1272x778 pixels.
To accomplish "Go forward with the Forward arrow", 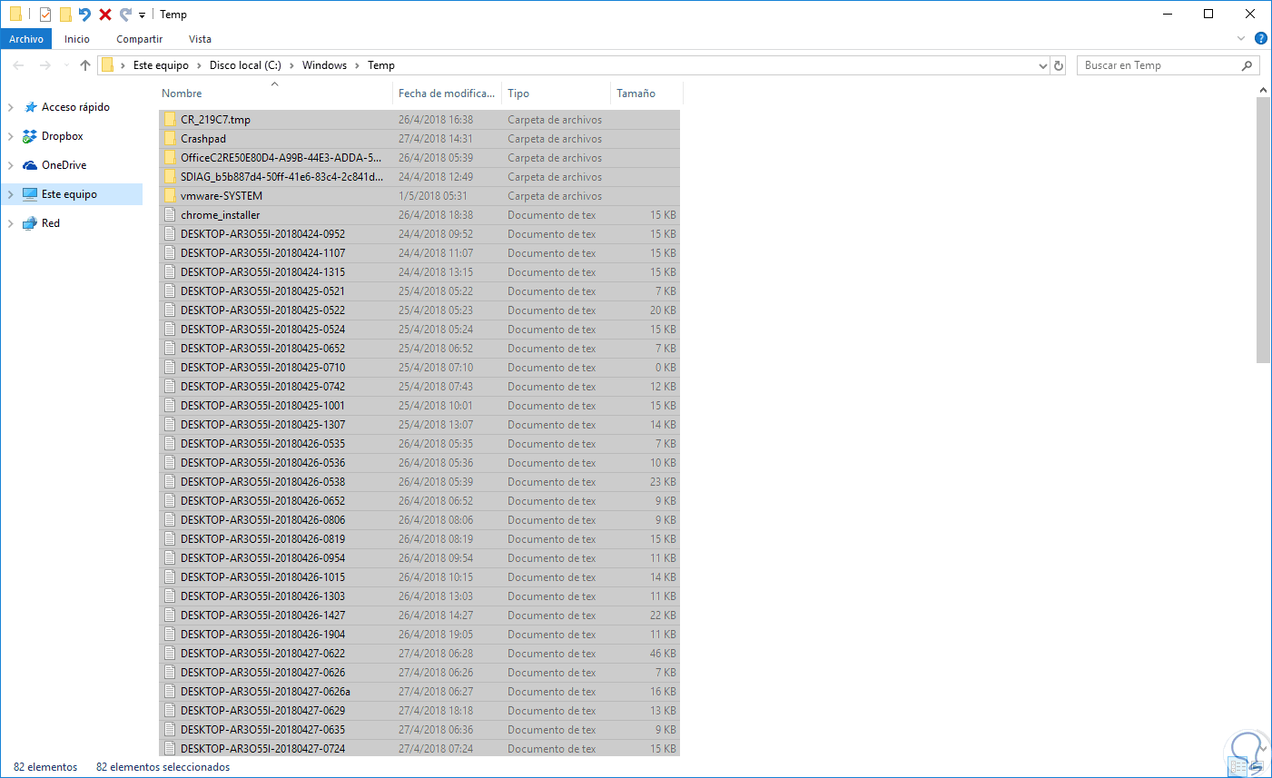I will pyautogui.click(x=45, y=65).
